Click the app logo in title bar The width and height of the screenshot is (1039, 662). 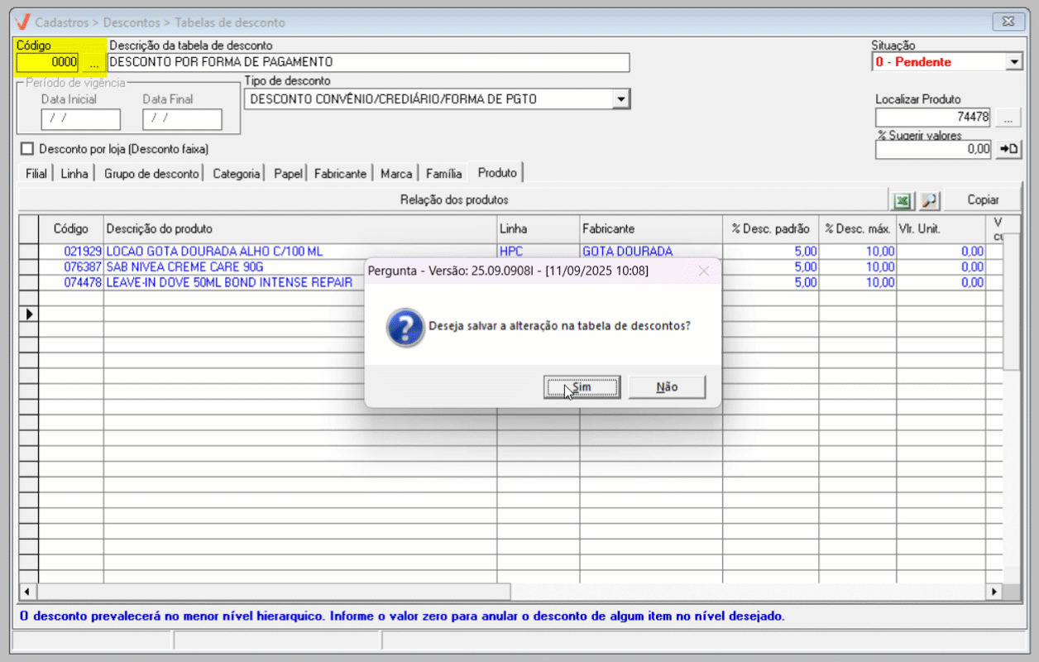point(23,22)
